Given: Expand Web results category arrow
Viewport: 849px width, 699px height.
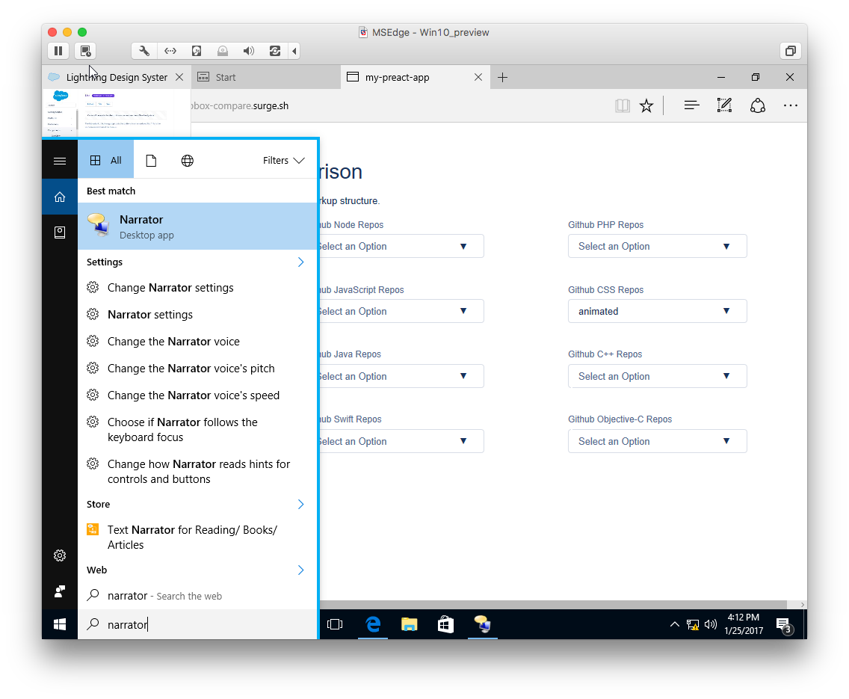Looking at the screenshot, I should [x=300, y=570].
